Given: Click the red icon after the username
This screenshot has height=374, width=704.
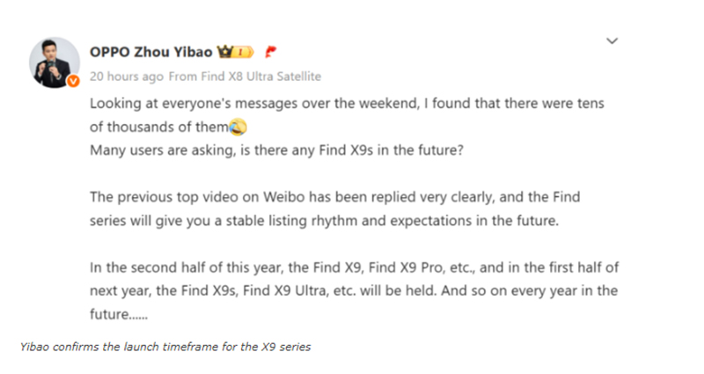Looking at the screenshot, I should pos(270,52).
